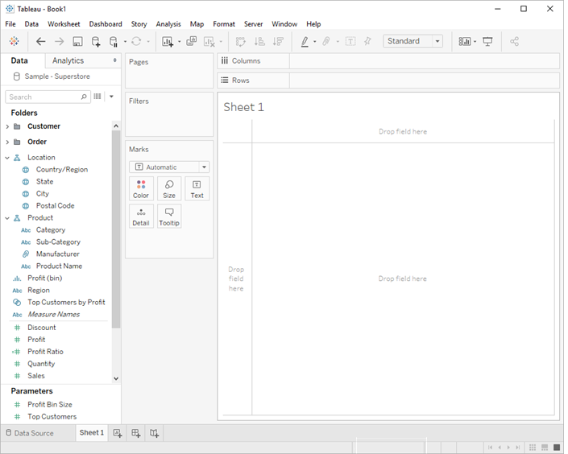Click the Show Tabs icon in status bar
The image size is (568, 454).
pyautogui.click(x=557, y=448)
